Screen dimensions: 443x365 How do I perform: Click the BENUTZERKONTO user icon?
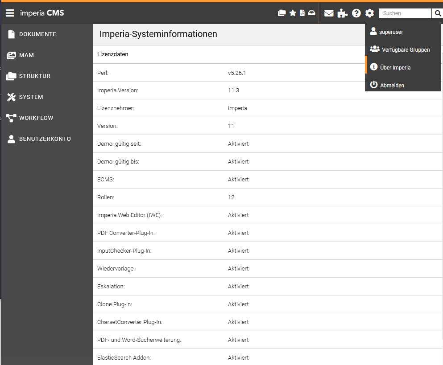click(11, 139)
